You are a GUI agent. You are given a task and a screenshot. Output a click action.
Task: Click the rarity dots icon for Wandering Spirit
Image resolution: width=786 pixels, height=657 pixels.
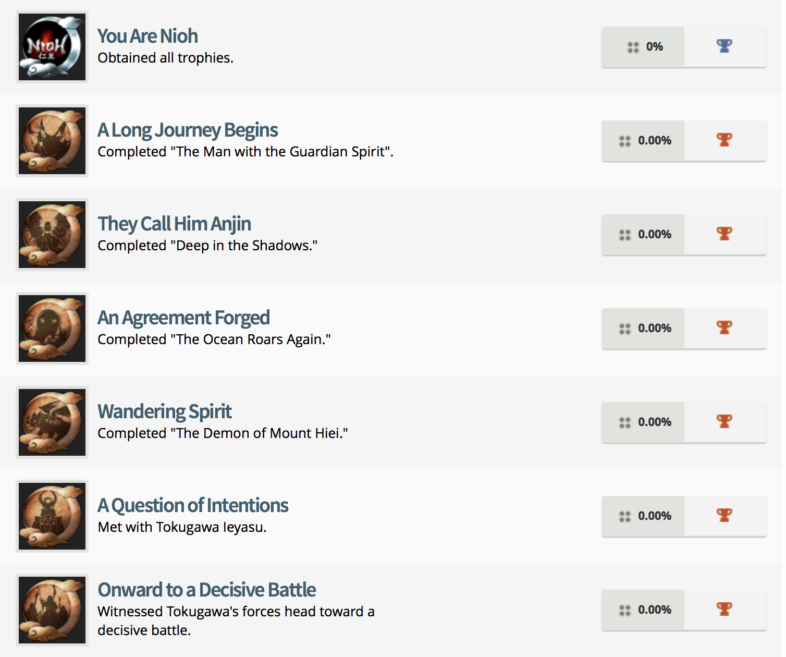[625, 422]
